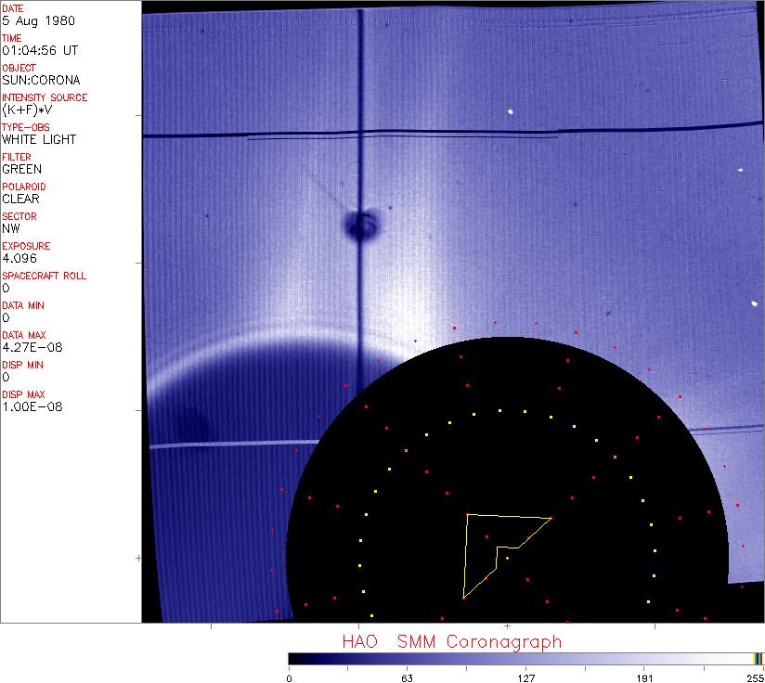Select the (K+F)*V intensity value
This screenshot has height=683, width=765.
[27, 110]
